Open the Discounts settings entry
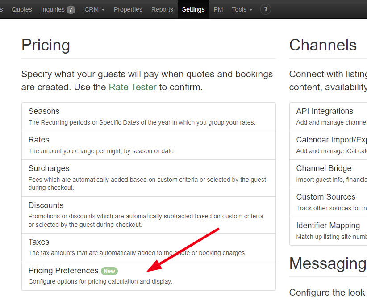 (46, 205)
